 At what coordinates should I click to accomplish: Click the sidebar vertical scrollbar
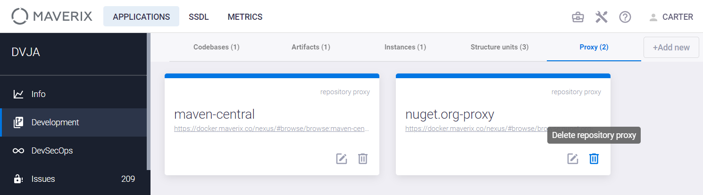(x=149, y=101)
